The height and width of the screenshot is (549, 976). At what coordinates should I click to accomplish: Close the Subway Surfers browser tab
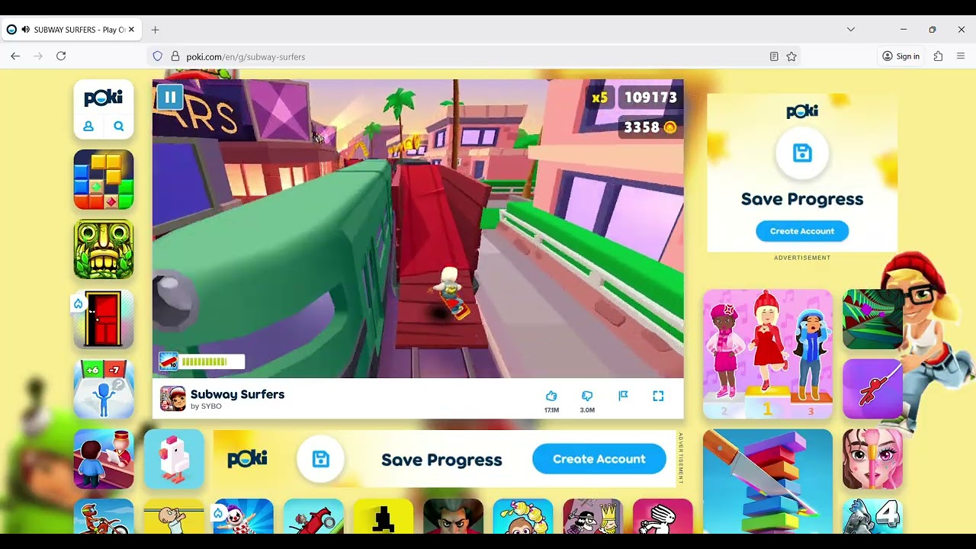point(131,30)
